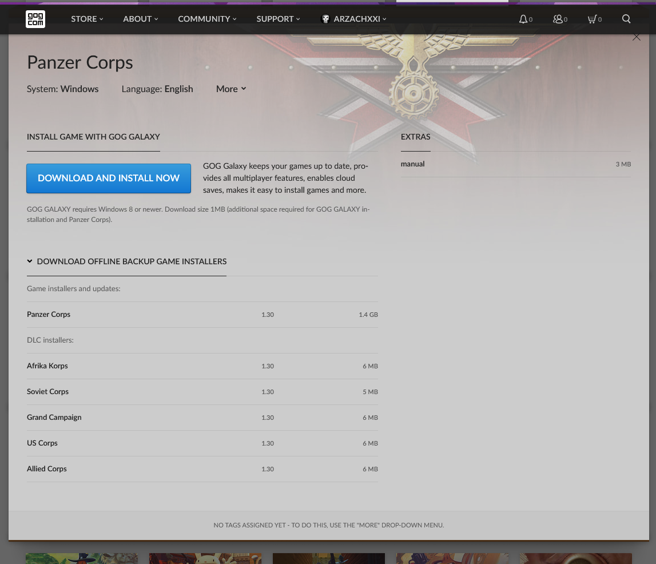Image resolution: width=656 pixels, height=564 pixels.
Task: Open the fourth game thumbnail below the overlay
Action: click(x=452, y=558)
